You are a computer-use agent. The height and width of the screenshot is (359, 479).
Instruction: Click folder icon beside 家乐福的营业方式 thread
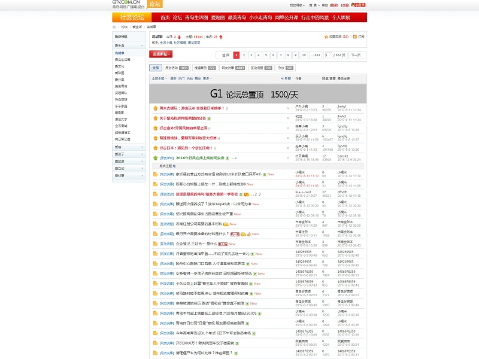tap(154, 174)
